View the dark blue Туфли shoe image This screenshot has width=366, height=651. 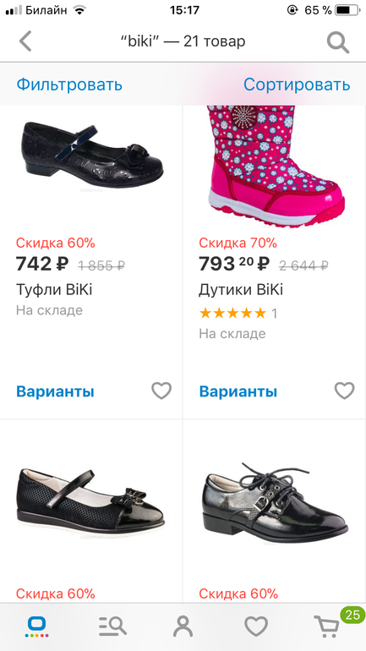point(91,155)
